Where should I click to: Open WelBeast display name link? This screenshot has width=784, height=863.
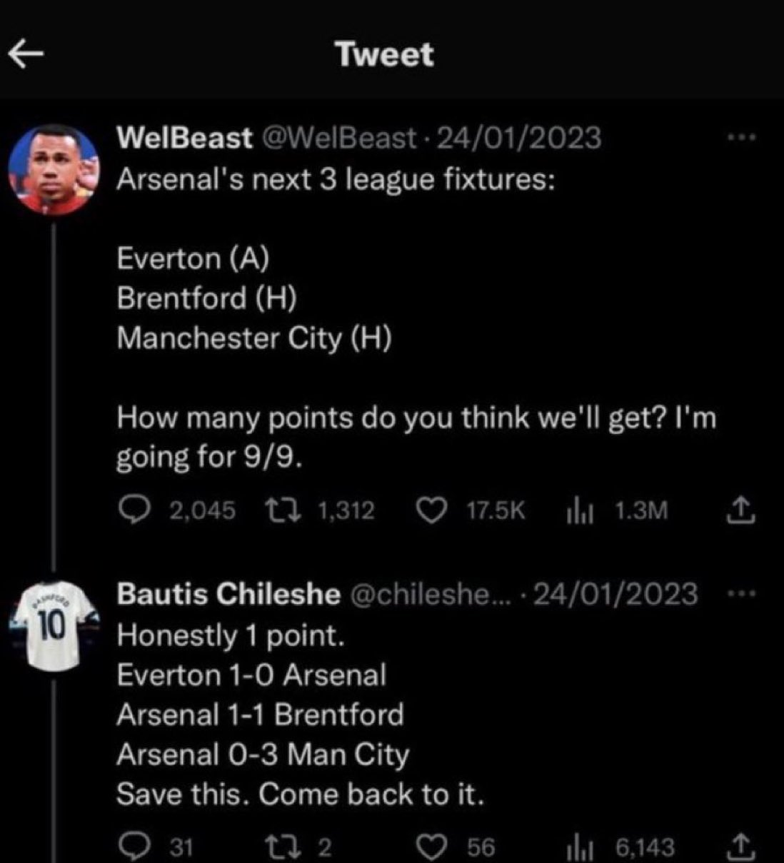coord(184,138)
